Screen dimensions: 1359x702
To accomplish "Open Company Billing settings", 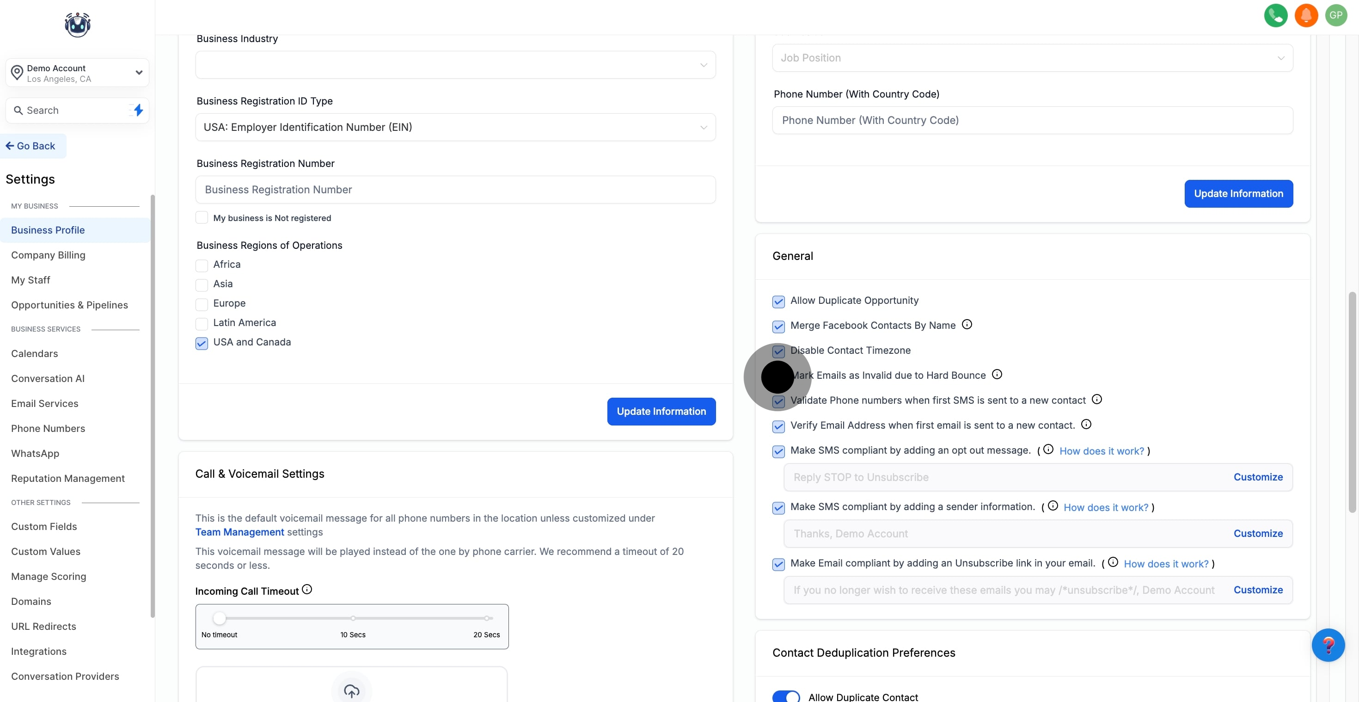I will pos(48,255).
